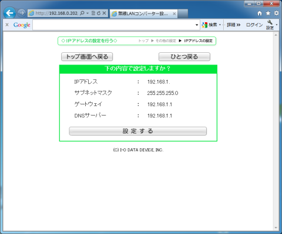Click ログイン on Google toolbar
This screenshot has width=282, height=234.
[254, 25]
